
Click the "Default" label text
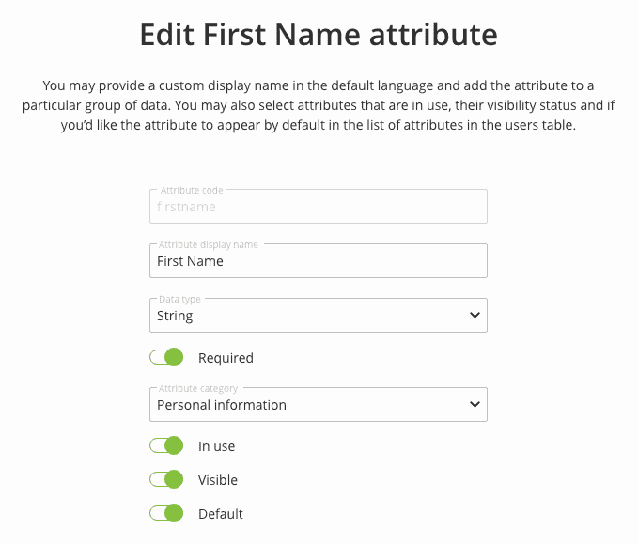pyautogui.click(x=221, y=514)
